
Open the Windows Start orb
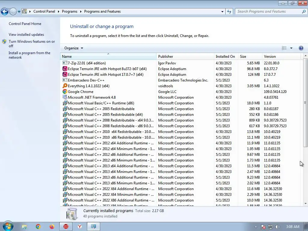coord(8,226)
